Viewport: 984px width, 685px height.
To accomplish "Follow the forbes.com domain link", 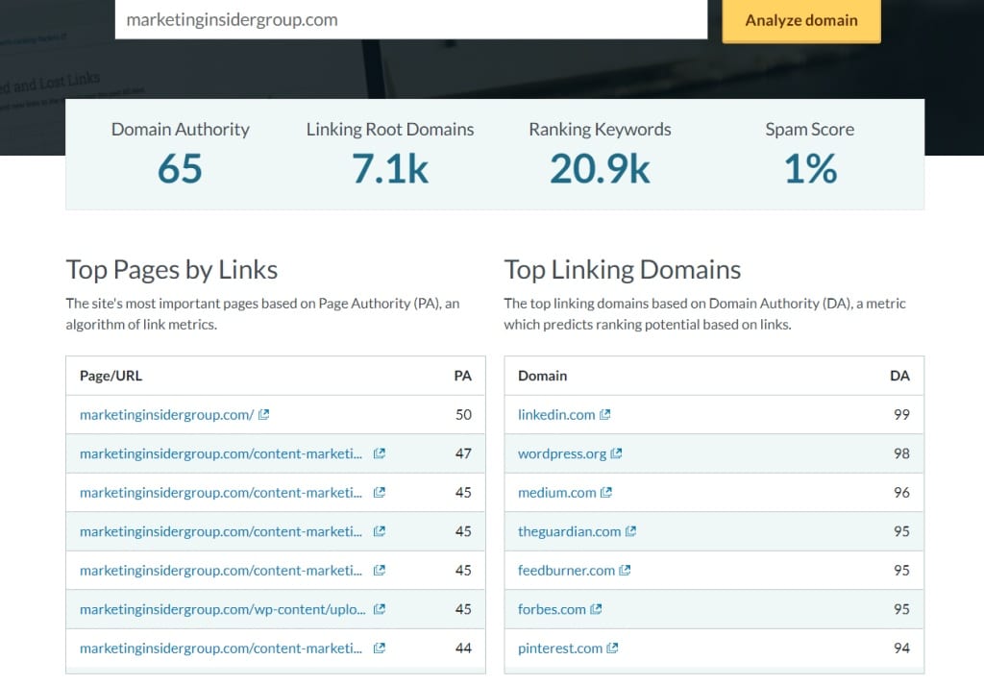I will 552,609.
